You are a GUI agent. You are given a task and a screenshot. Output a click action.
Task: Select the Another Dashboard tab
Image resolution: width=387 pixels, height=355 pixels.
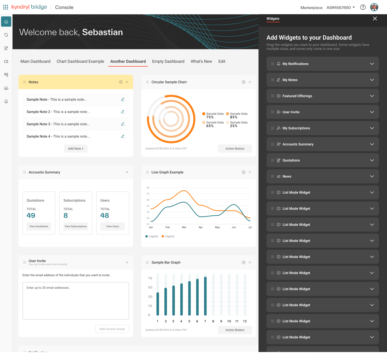coord(128,62)
